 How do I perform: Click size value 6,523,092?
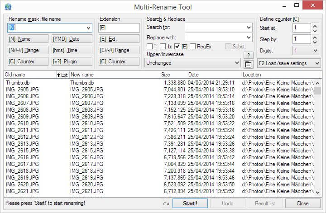(175, 185)
